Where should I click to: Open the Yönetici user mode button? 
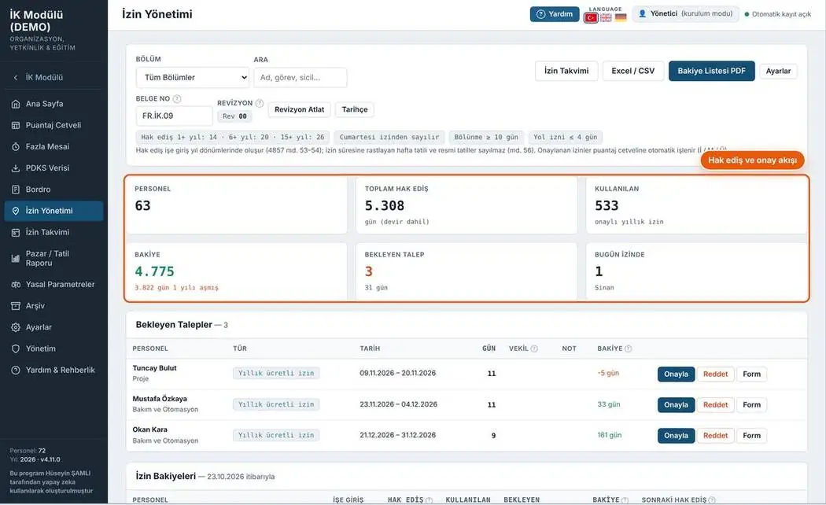click(x=685, y=13)
